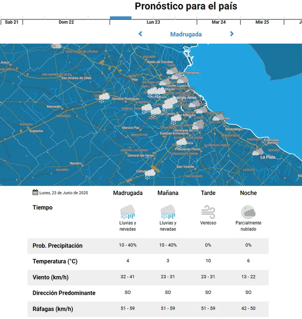Click the rain-snow icon under Madrugada column
This screenshot has width=302, height=319.
pyautogui.click(x=127, y=212)
